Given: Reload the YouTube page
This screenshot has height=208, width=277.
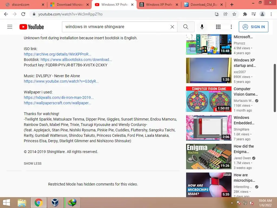Looking at the screenshot, I should pos(23,14).
